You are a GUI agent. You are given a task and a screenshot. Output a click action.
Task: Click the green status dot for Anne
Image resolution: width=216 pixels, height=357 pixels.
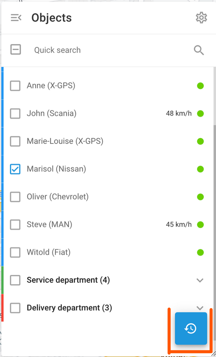tap(200, 86)
